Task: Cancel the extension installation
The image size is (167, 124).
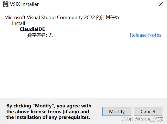Action: click(148, 111)
